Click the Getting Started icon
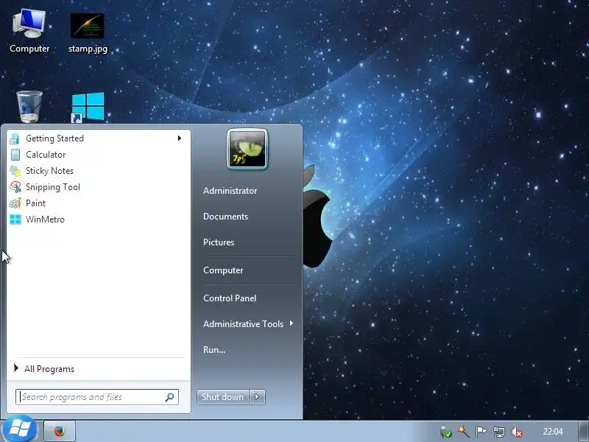 point(15,138)
